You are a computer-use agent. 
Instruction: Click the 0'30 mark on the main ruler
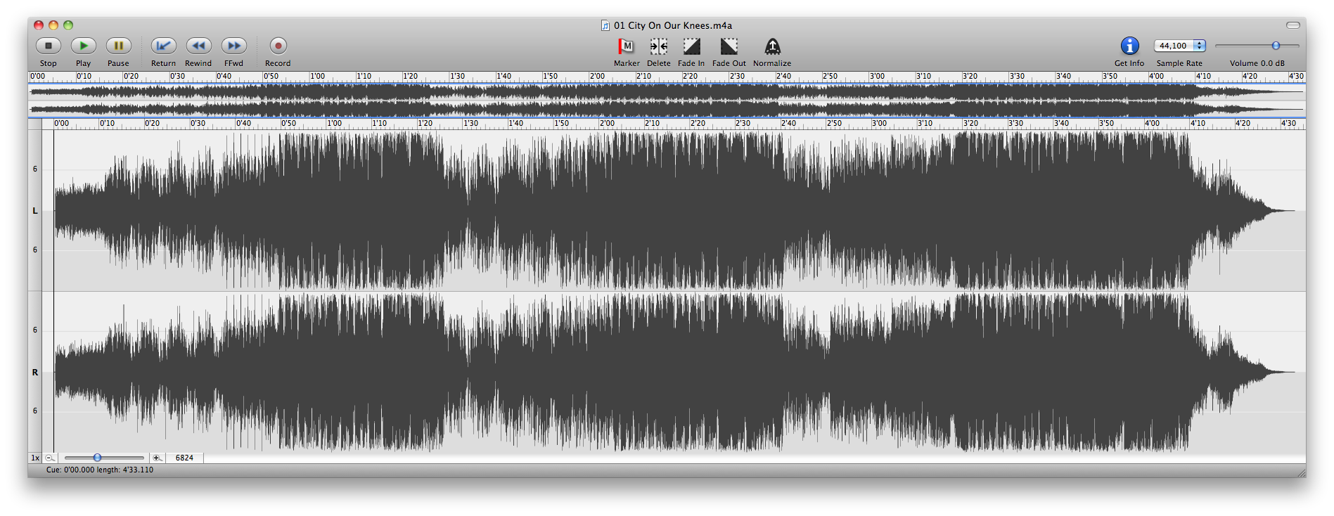pyautogui.click(x=198, y=123)
